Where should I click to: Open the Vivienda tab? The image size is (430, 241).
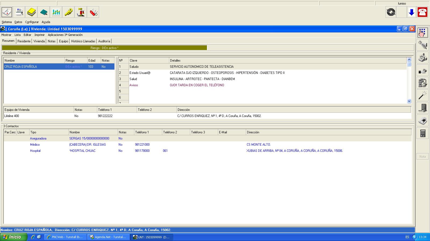pos(39,41)
